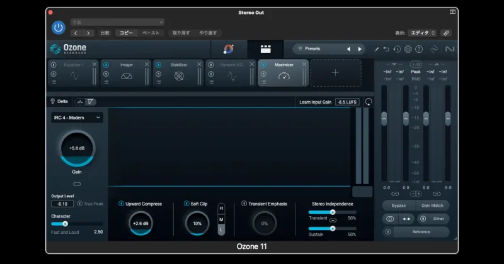Disable the Imager module power

106,65
